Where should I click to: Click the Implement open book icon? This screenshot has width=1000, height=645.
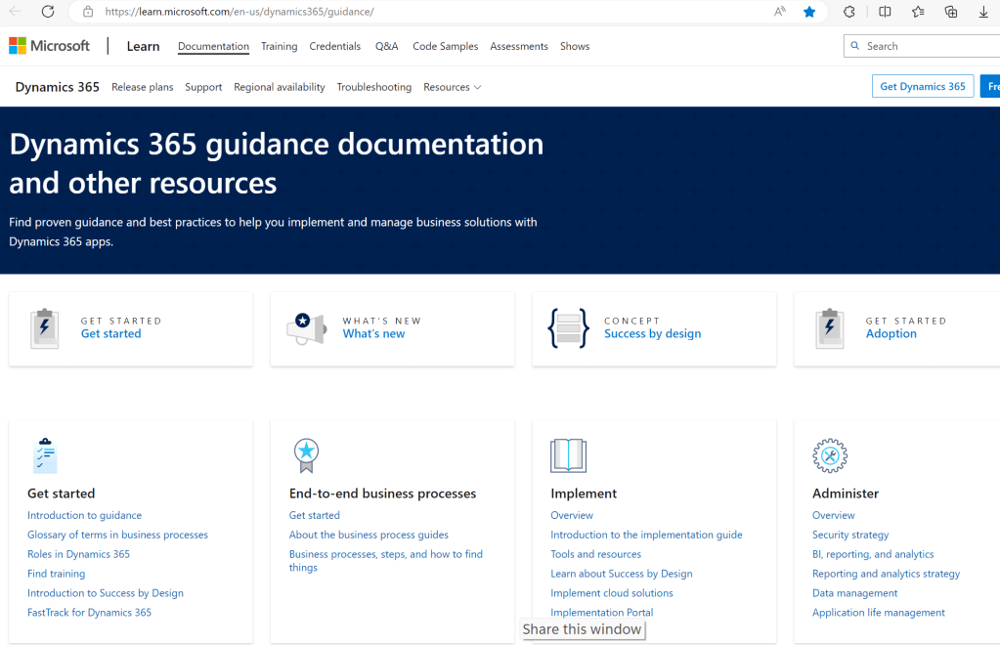click(x=568, y=455)
